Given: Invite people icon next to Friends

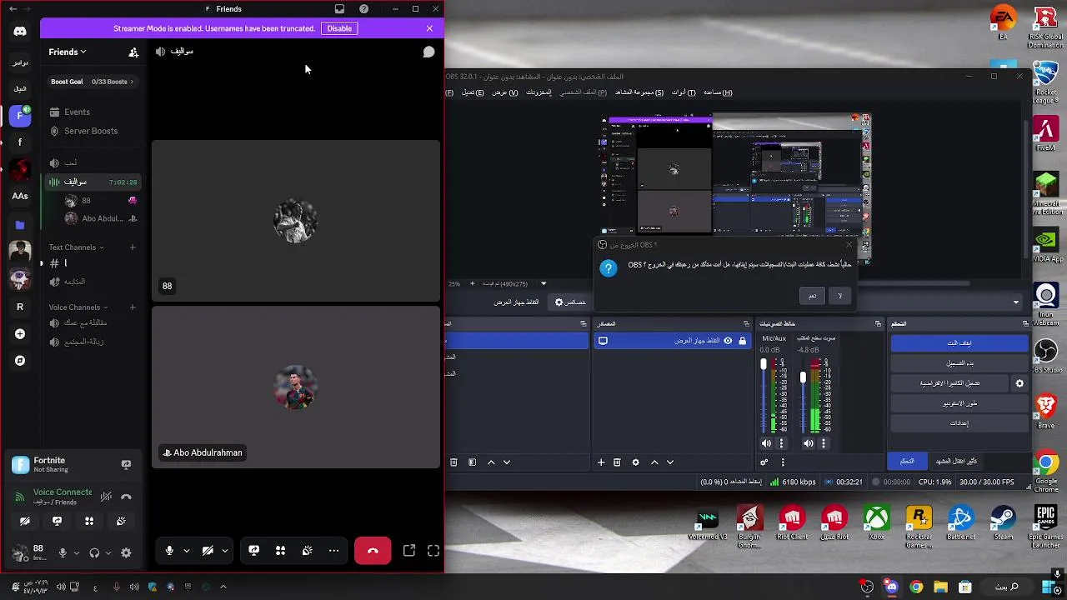Looking at the screenshot, I should pyautogui.click(x=133, y=52).
